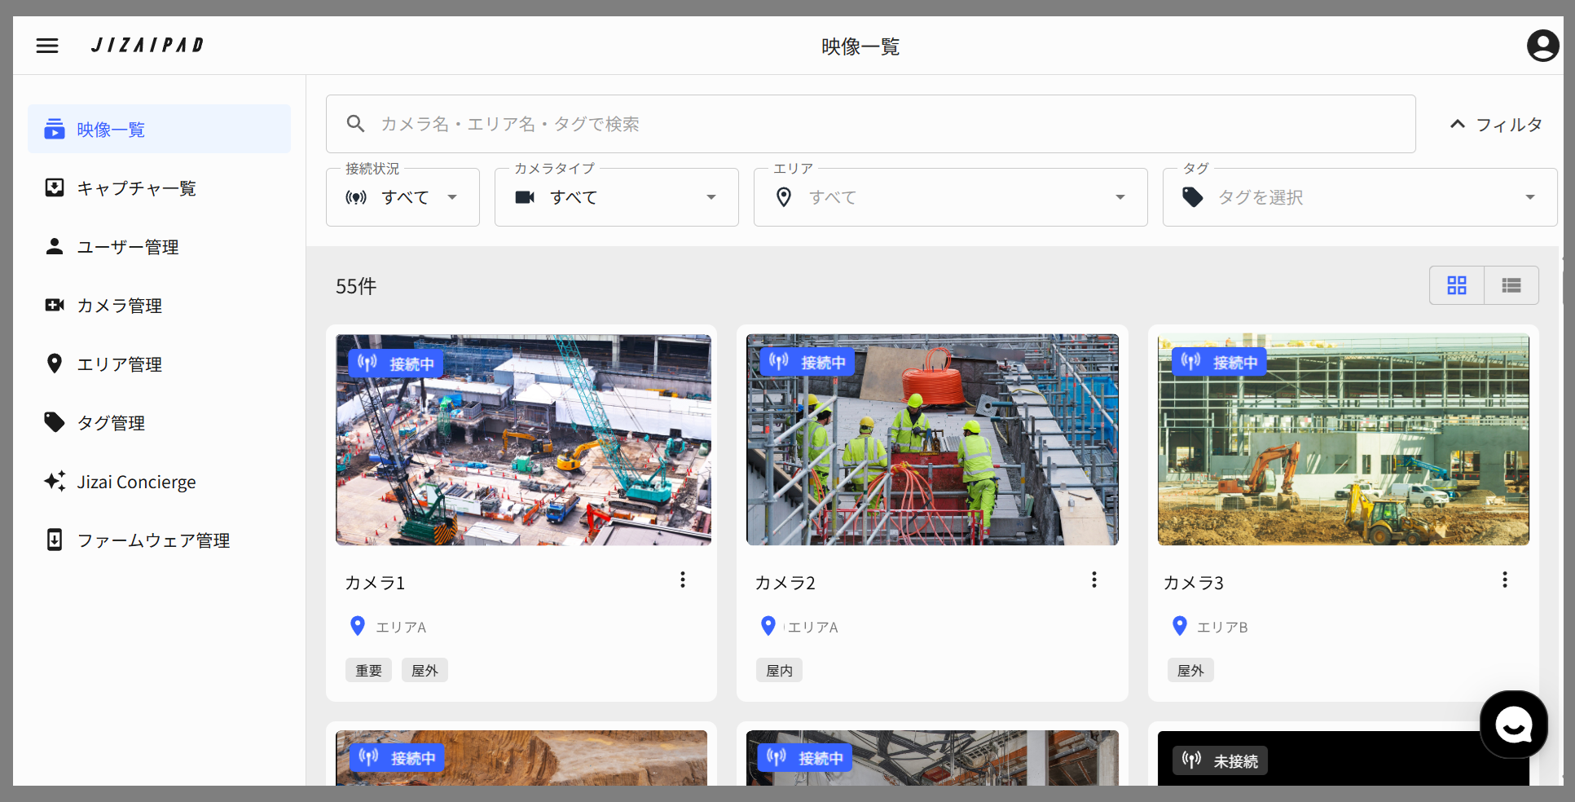Click the カメラ2 title
Viewport: 1575px width, 802px height.
click(x=785, y=583)
